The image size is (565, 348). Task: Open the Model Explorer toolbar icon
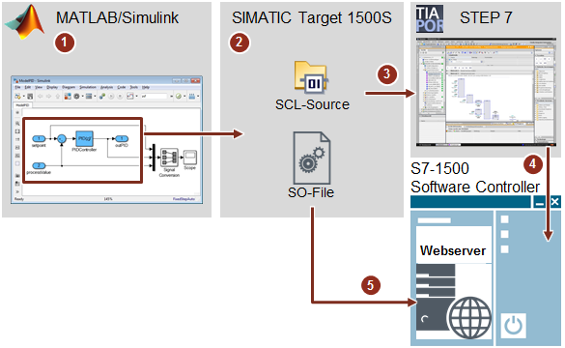(89, 96)
